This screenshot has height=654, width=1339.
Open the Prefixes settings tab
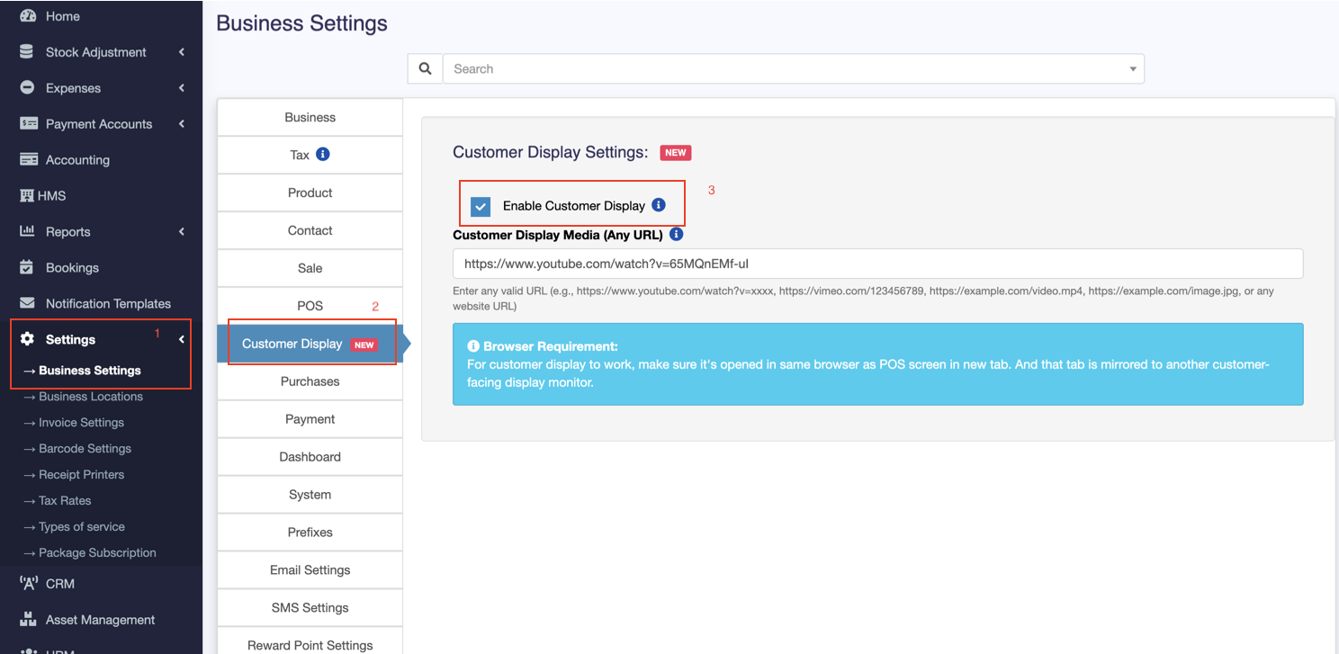(310, 532)
